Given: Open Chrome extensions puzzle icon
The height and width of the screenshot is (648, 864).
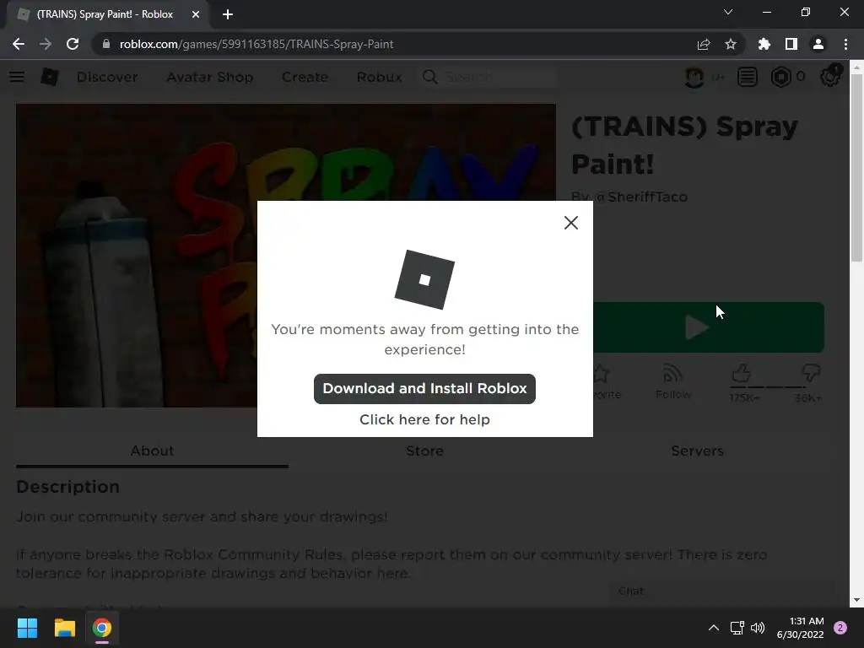Looking at the screenshot, I should (764, 44).
